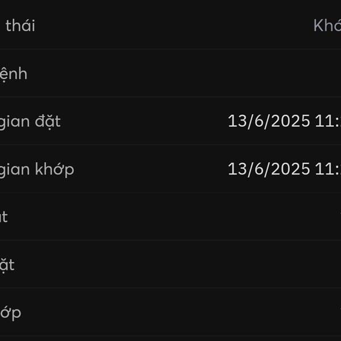Click the empty middle of "thái" row

pyautogui.click(x=174, y=26)
